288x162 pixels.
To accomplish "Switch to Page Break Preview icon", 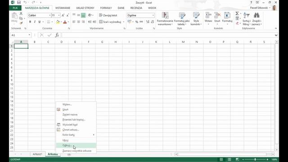I will coord(237,159).
